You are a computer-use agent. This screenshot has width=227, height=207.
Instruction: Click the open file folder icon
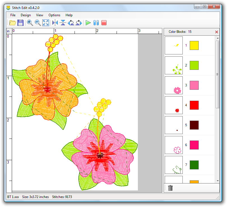tap(13, 23)
